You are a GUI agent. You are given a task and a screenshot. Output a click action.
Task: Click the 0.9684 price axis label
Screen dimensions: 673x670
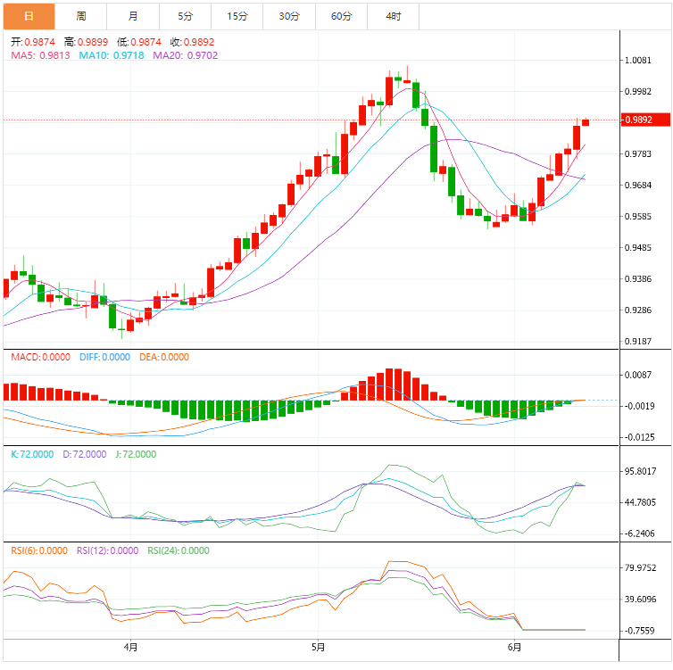[638, 186]
